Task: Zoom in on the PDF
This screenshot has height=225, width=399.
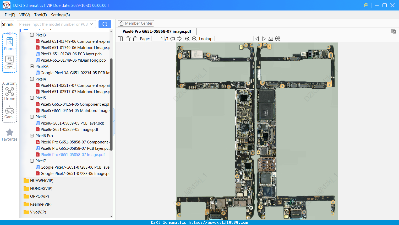Action: coord(187,39)
